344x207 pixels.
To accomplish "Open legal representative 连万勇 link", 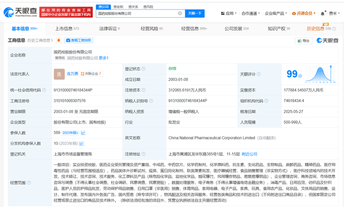I will (x=72, y=74).
